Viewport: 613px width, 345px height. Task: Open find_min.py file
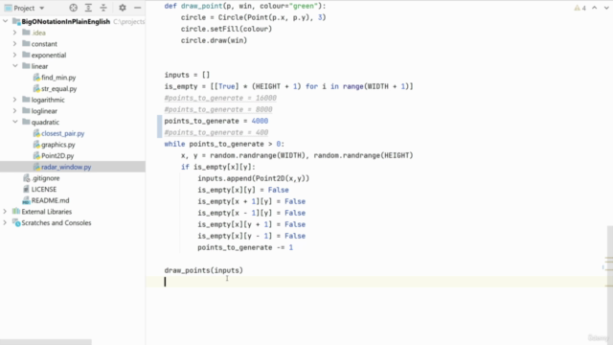(58, 78)
